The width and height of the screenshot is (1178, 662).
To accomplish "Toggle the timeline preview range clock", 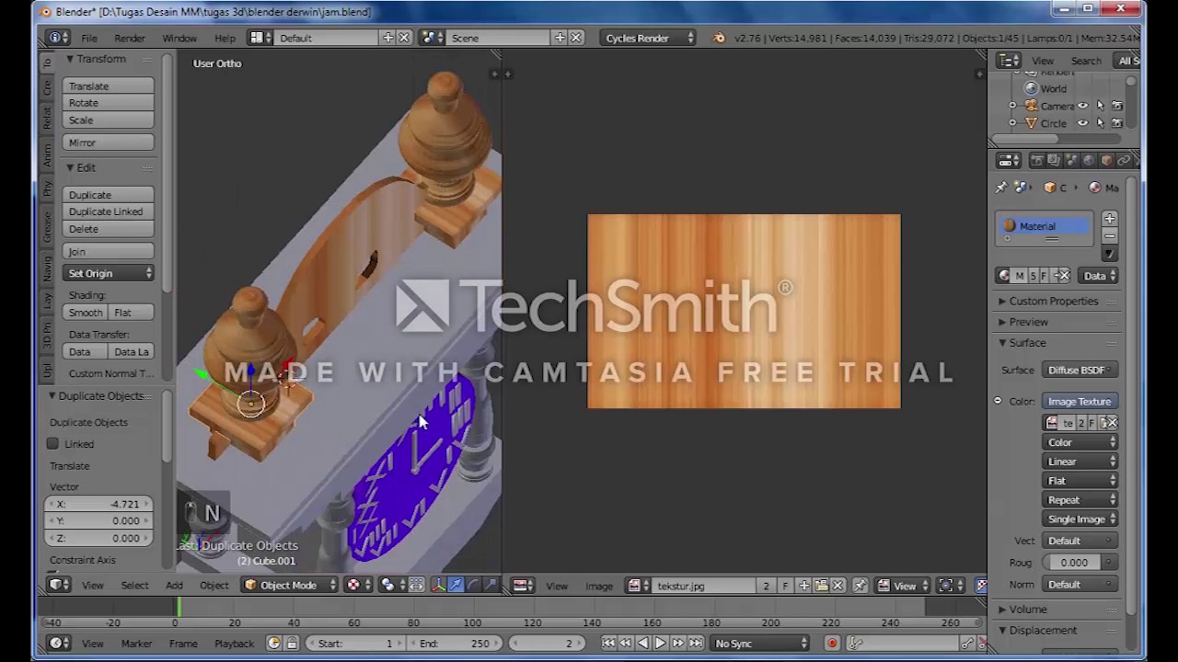I will pyautogui.click(x=273, y=644).
